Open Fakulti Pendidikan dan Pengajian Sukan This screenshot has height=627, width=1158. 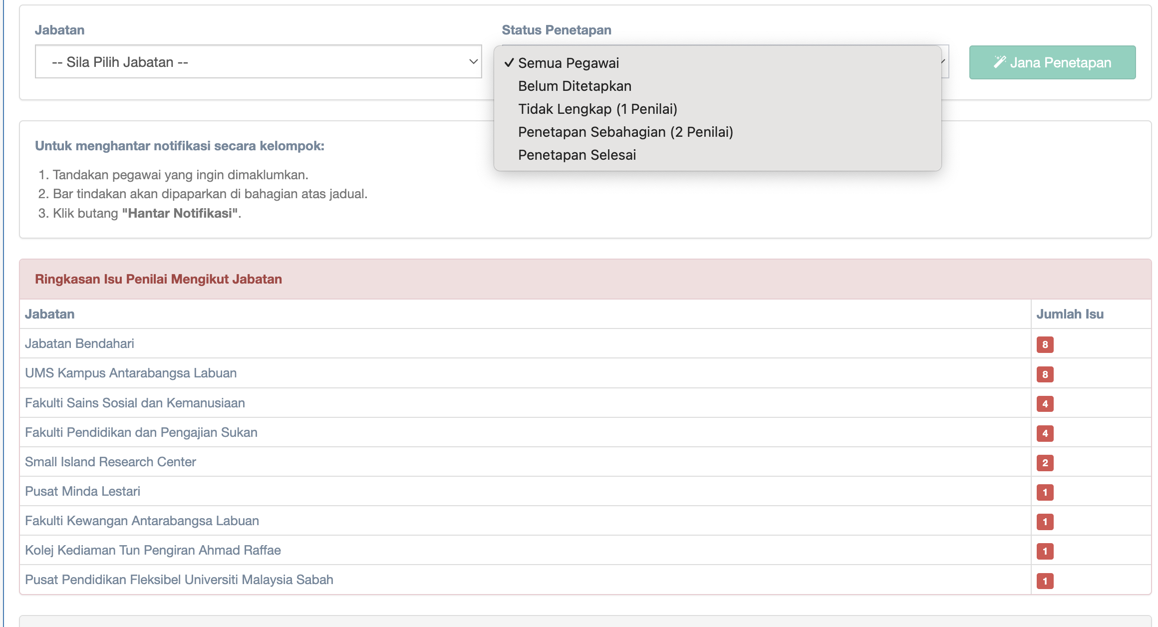[x=141, y=432]
